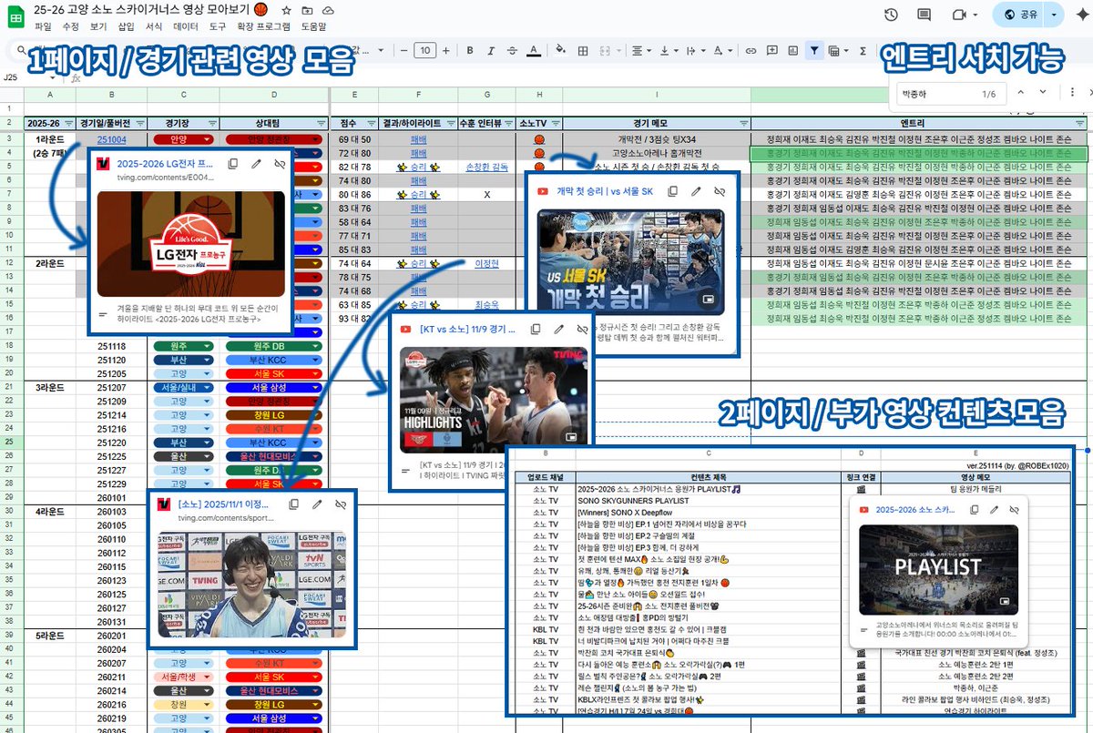
Task: Open 이정현 interview link
Action: (x=488, y=263)
